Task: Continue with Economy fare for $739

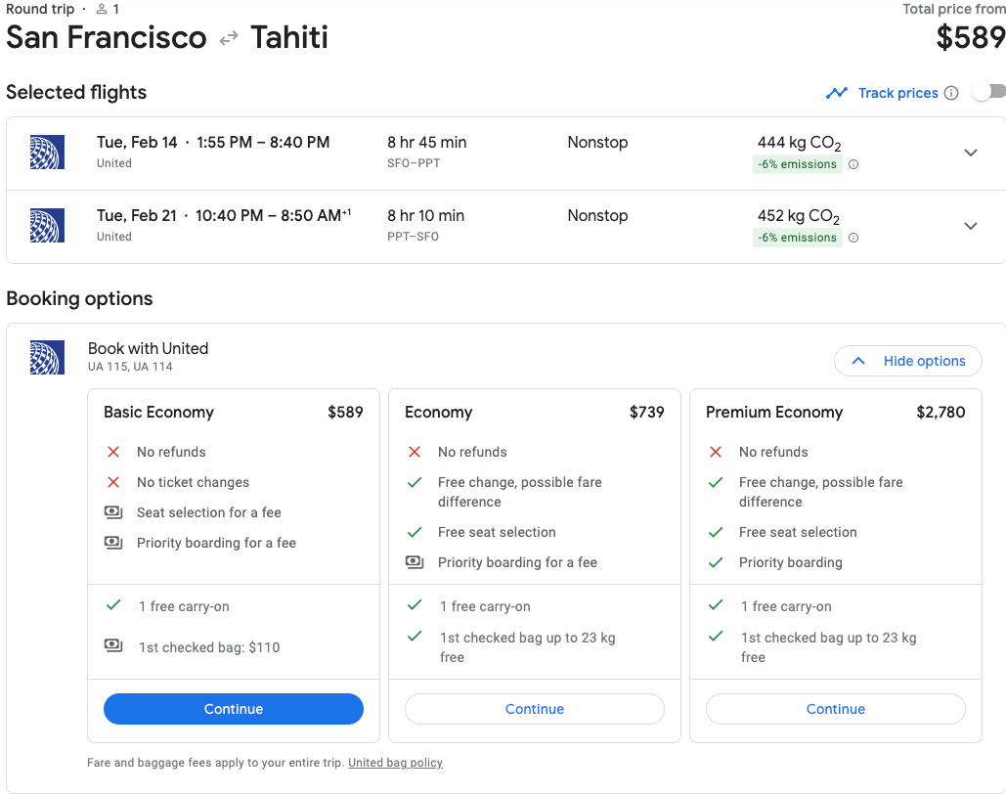Action: click(x=535, y=709)
